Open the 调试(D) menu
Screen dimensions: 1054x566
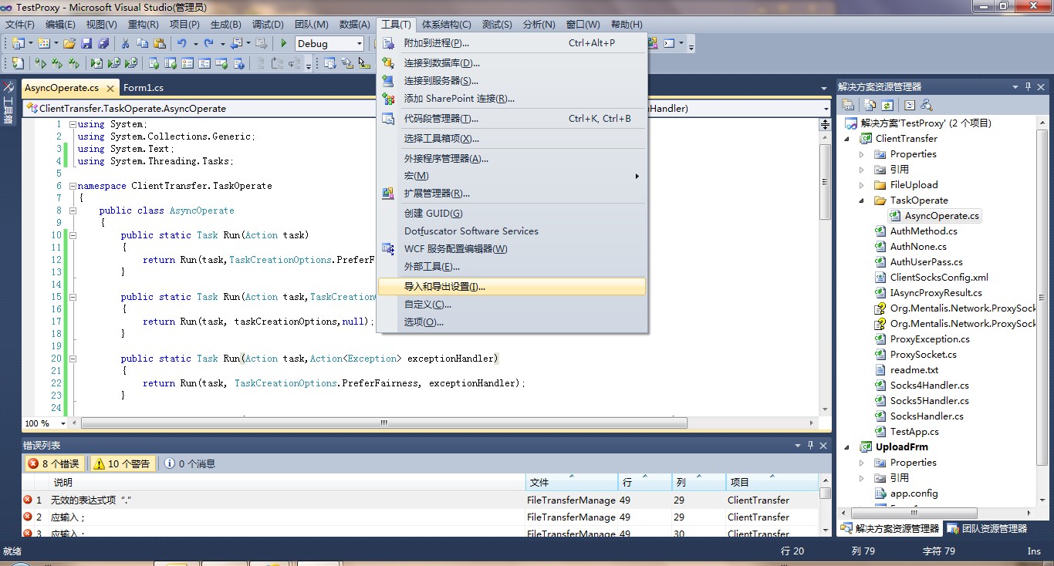pyautogui.click(x=268, y=25)
